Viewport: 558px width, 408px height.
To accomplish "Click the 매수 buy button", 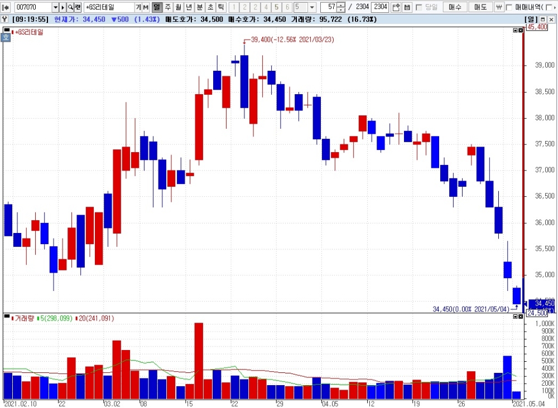I will (x=455, y=7).
